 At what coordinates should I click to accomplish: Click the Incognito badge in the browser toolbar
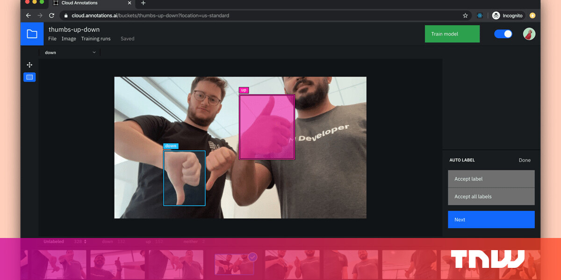pos(508,15)
